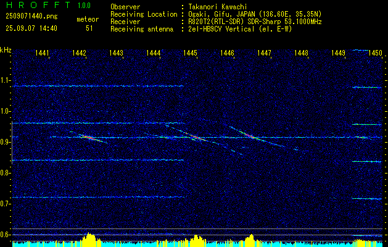
Task: Click the version number 1.0.0
Action: (x=84, y=6)
